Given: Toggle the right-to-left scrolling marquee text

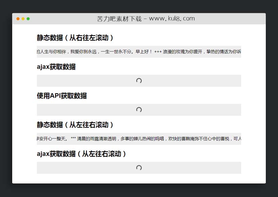Looking at the screenshot, I should 139,52.
